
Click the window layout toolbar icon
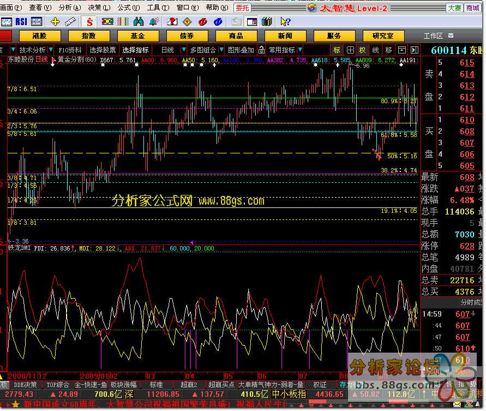pos(252,21)
